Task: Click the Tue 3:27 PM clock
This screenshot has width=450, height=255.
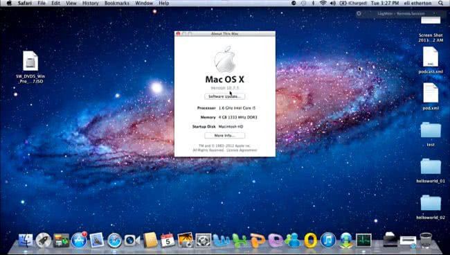Action: (x=385, y=3)
